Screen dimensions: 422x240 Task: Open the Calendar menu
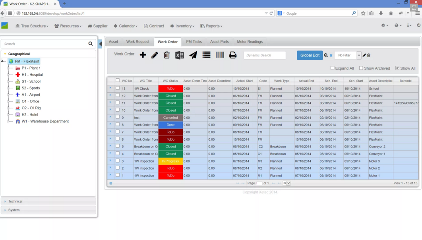click(x=126, y=26)
